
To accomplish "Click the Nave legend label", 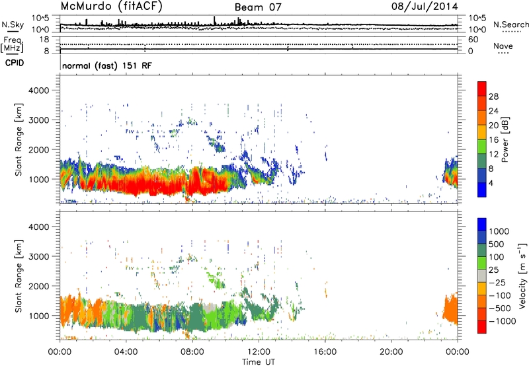I will 503,46.
